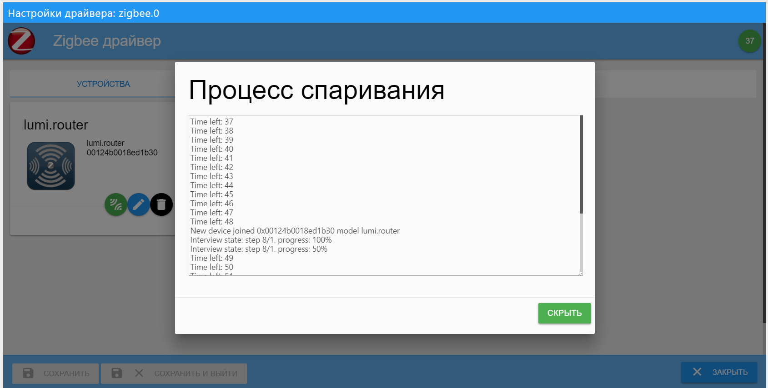Click the 'Настройки драйвера: zigbee.0' title text
The width and height of the screenshot is (768, 388).
point(84,13)
